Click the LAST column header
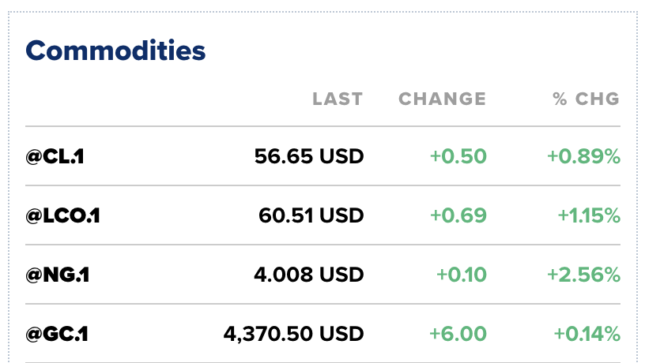The height and width of the screenshot is (363, 645). 338,99
